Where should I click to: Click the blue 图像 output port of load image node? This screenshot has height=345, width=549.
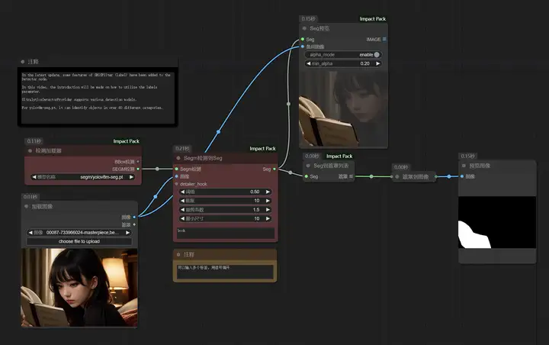click(134, 217)
